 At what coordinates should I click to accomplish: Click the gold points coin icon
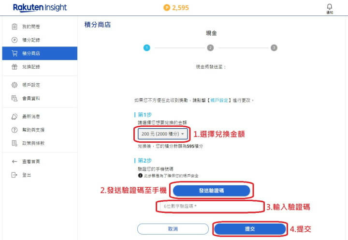(167, 8)
